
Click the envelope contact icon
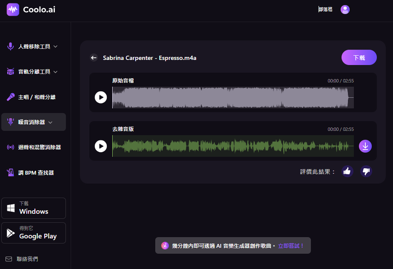pos(9,259)
